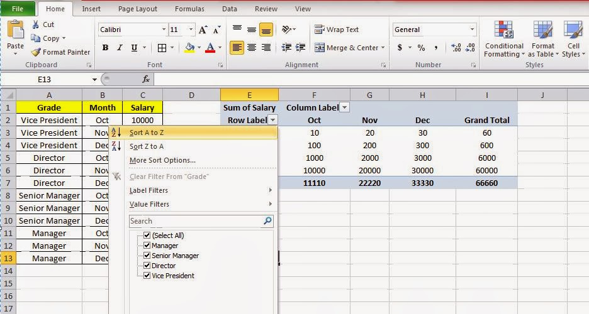The width and height of the screenshot is (589, 314).
Task: Select the Grand Total cell 66660
Action: [486, 183]
